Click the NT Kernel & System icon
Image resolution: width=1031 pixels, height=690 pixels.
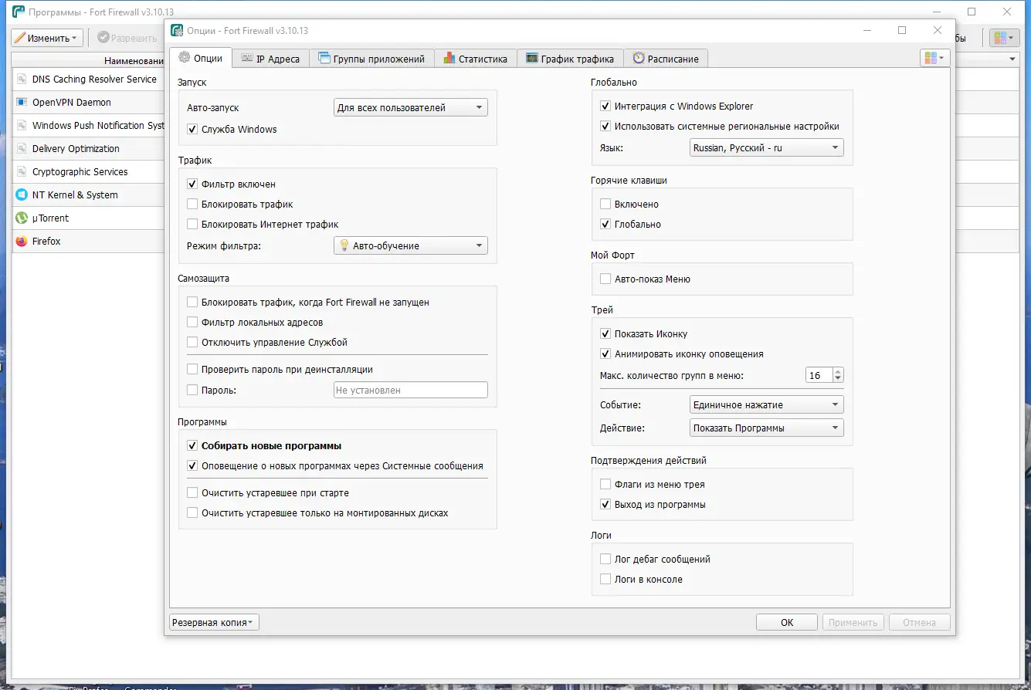pos(22,194)
